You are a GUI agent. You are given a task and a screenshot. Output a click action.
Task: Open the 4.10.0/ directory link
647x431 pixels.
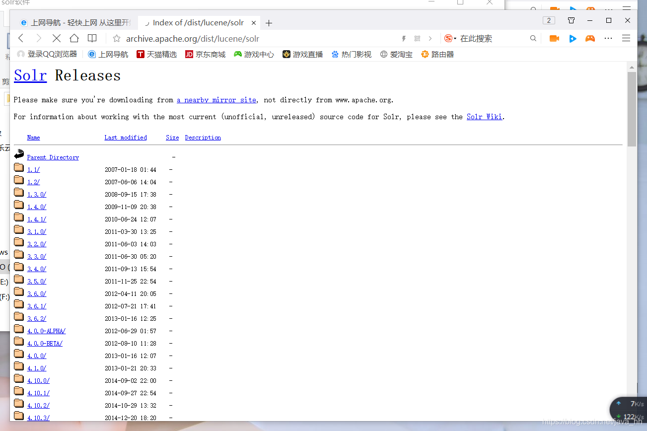(39, 381)
